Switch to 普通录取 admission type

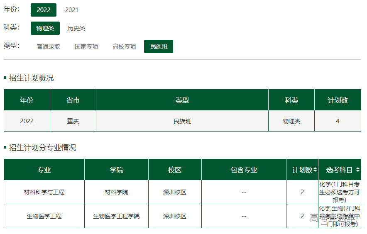(48, 46)
